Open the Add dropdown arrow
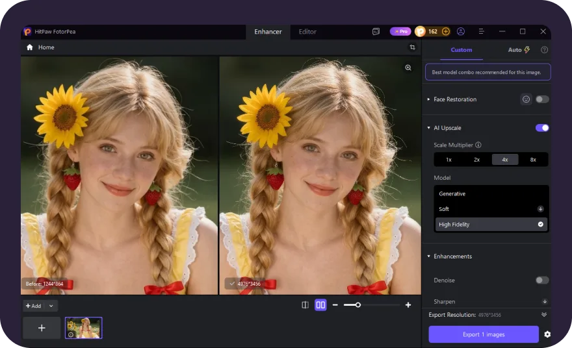This screenshot has height=348, width=572. coord(51,306)
